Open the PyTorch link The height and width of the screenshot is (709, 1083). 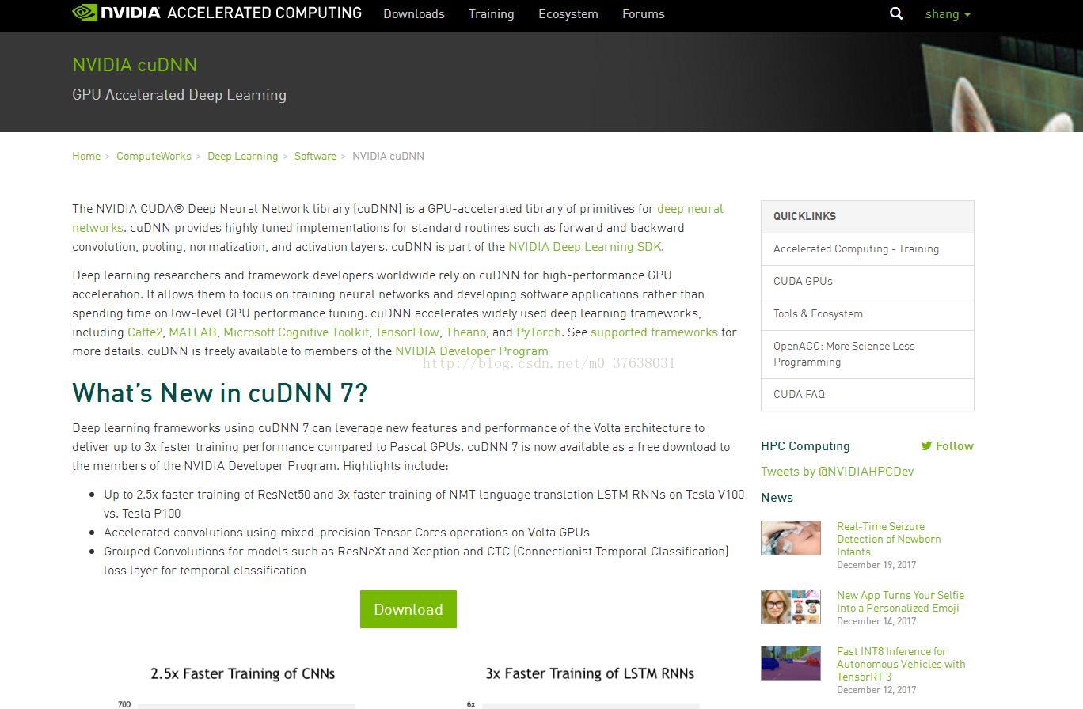[x=538, y=332]
